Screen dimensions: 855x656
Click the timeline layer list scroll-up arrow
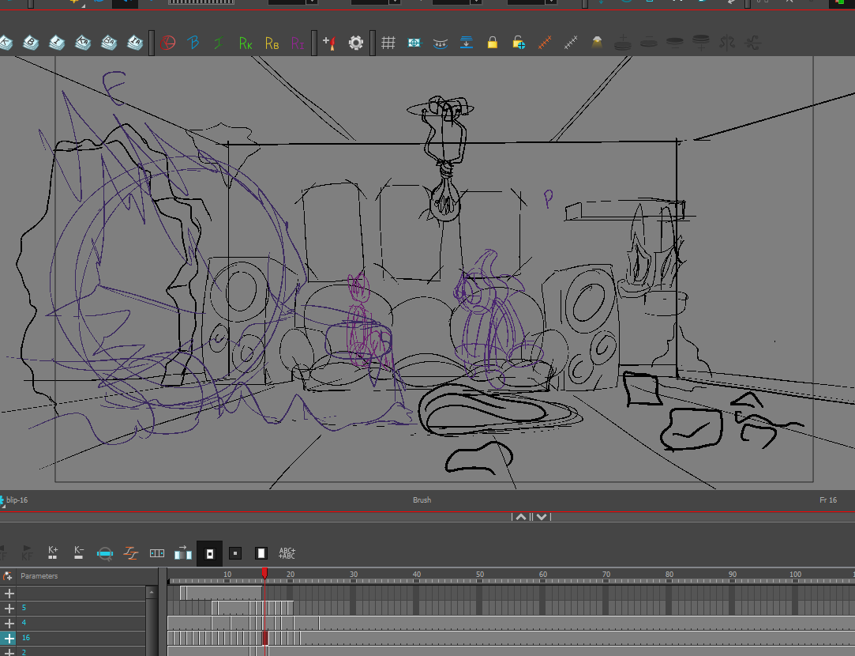(x=151, y=592)
